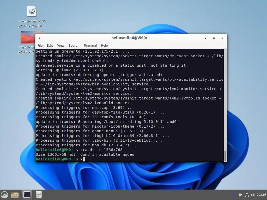Open the Terminal menu

[x=90, y=45]
